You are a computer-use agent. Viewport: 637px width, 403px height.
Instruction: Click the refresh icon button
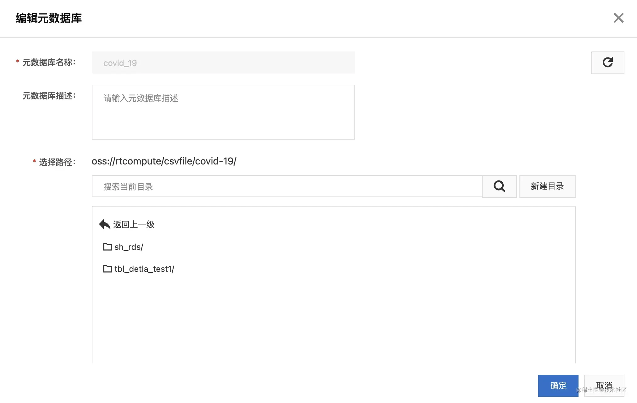coord(607,62)
